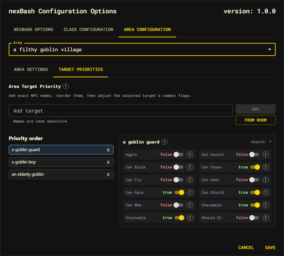Enable the Can Block toggle
Viewport: 284px width, 256px height.
[x=179, y=167]
